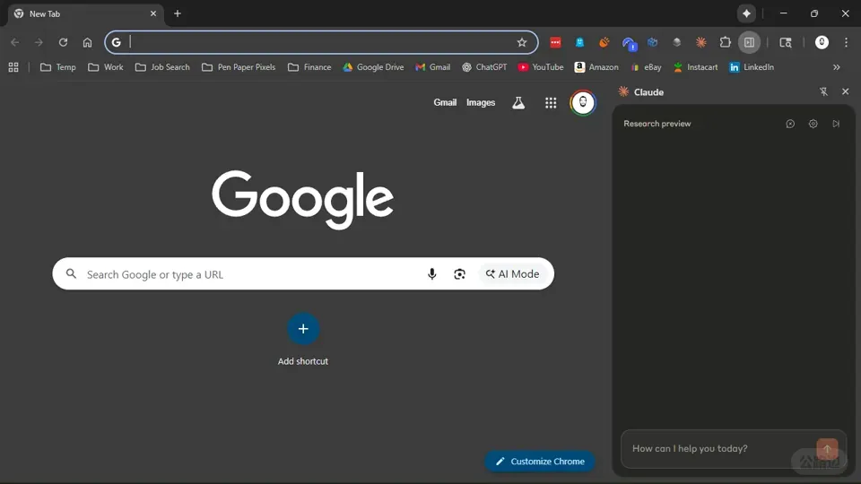Viewport: 861px width, 484px height.
Task: Open the ChatGPT bookmark
Action: coord(484,67)
